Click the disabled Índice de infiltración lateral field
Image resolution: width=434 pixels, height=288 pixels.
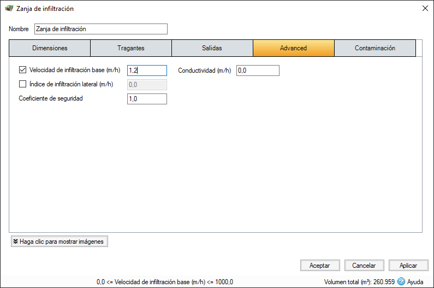[147, 85]
